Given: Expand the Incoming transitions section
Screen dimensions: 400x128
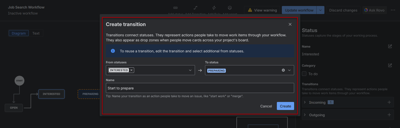Looking at the screenshot, I should (x=305, y=102).
